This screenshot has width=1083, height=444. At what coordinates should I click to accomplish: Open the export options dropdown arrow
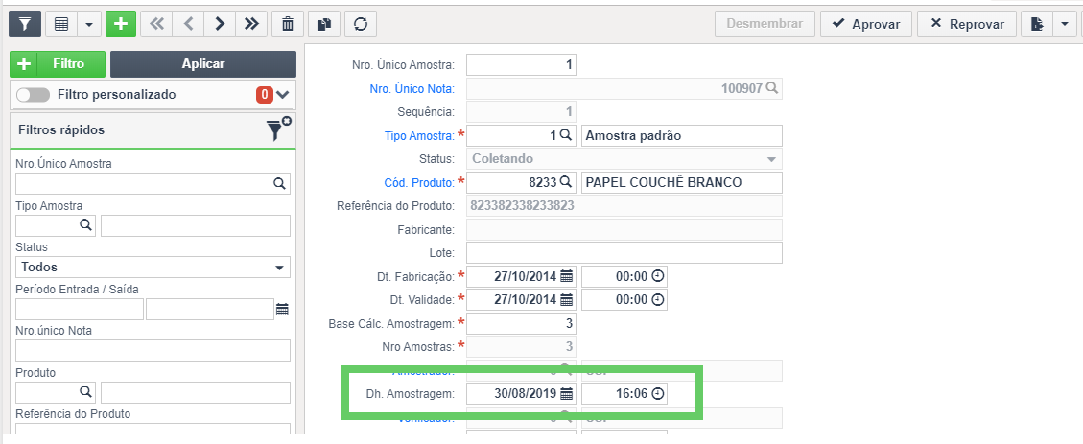(x=1064, y=24)
